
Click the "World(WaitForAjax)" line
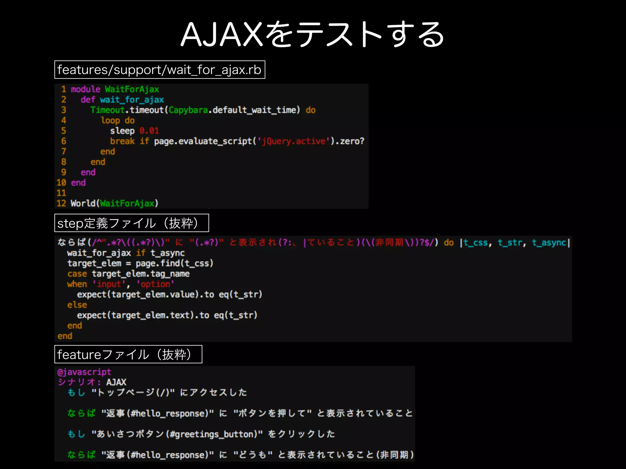coord(115,203)
